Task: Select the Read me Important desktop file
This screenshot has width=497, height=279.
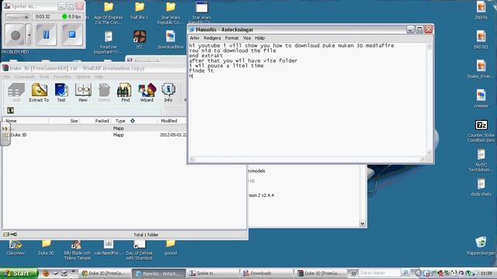Action: coord(109,42)
